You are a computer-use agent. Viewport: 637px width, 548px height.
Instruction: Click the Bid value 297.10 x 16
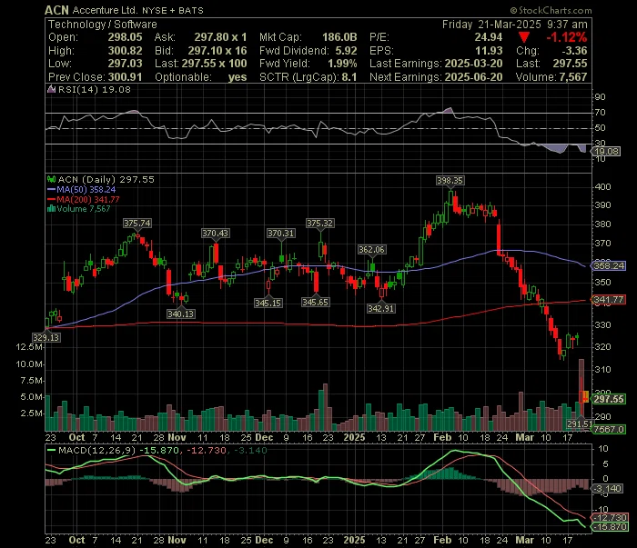pyautogui.click(x=217, y=51)
